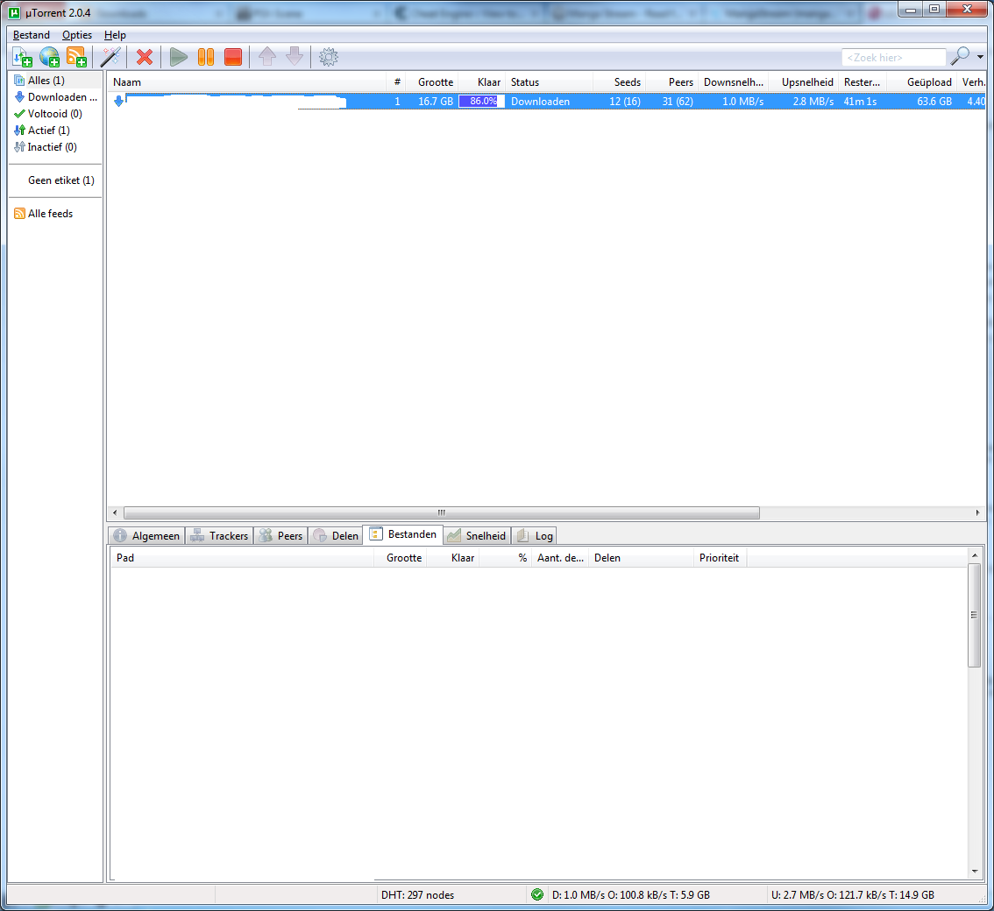Pause the torrent using the orange pause icon
The height and width of the screenshot is (911, 994).
point(206,57)
